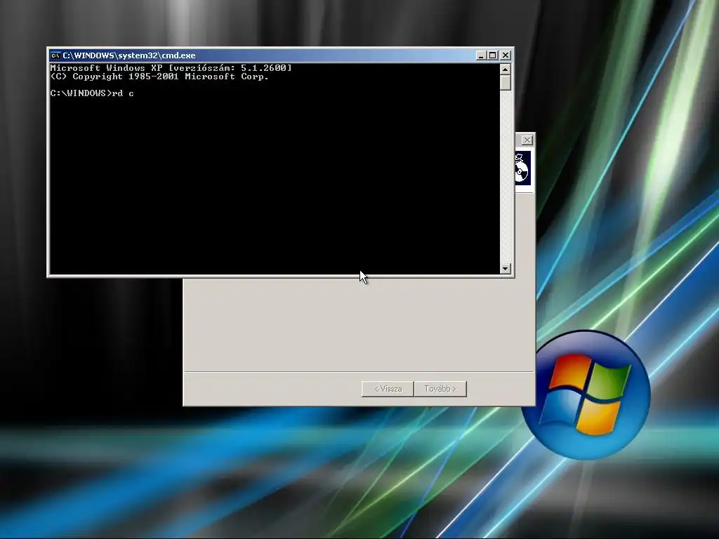Screen dimensions: 719x539
Task: Click the setup CD icon in the wizard
Action: point(522,168)
